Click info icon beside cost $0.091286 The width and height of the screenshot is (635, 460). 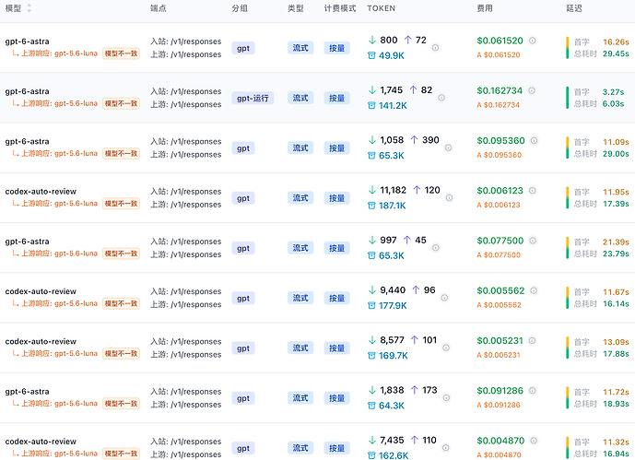tap(533, 390)
